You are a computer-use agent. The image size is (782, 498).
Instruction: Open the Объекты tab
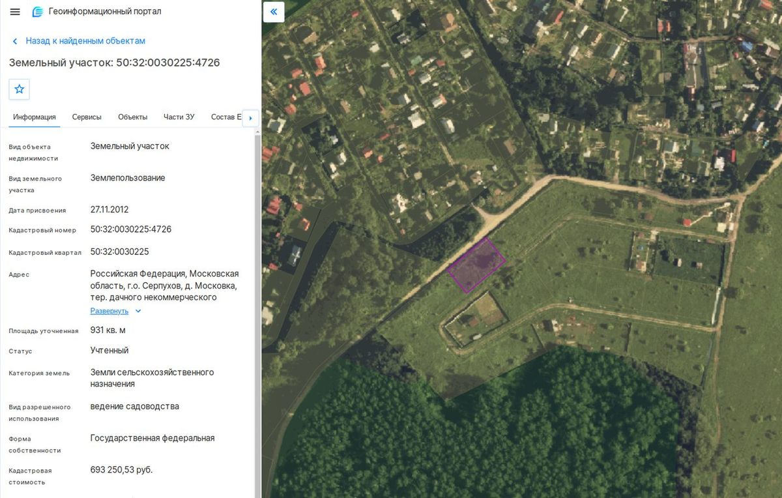(133, 117)
